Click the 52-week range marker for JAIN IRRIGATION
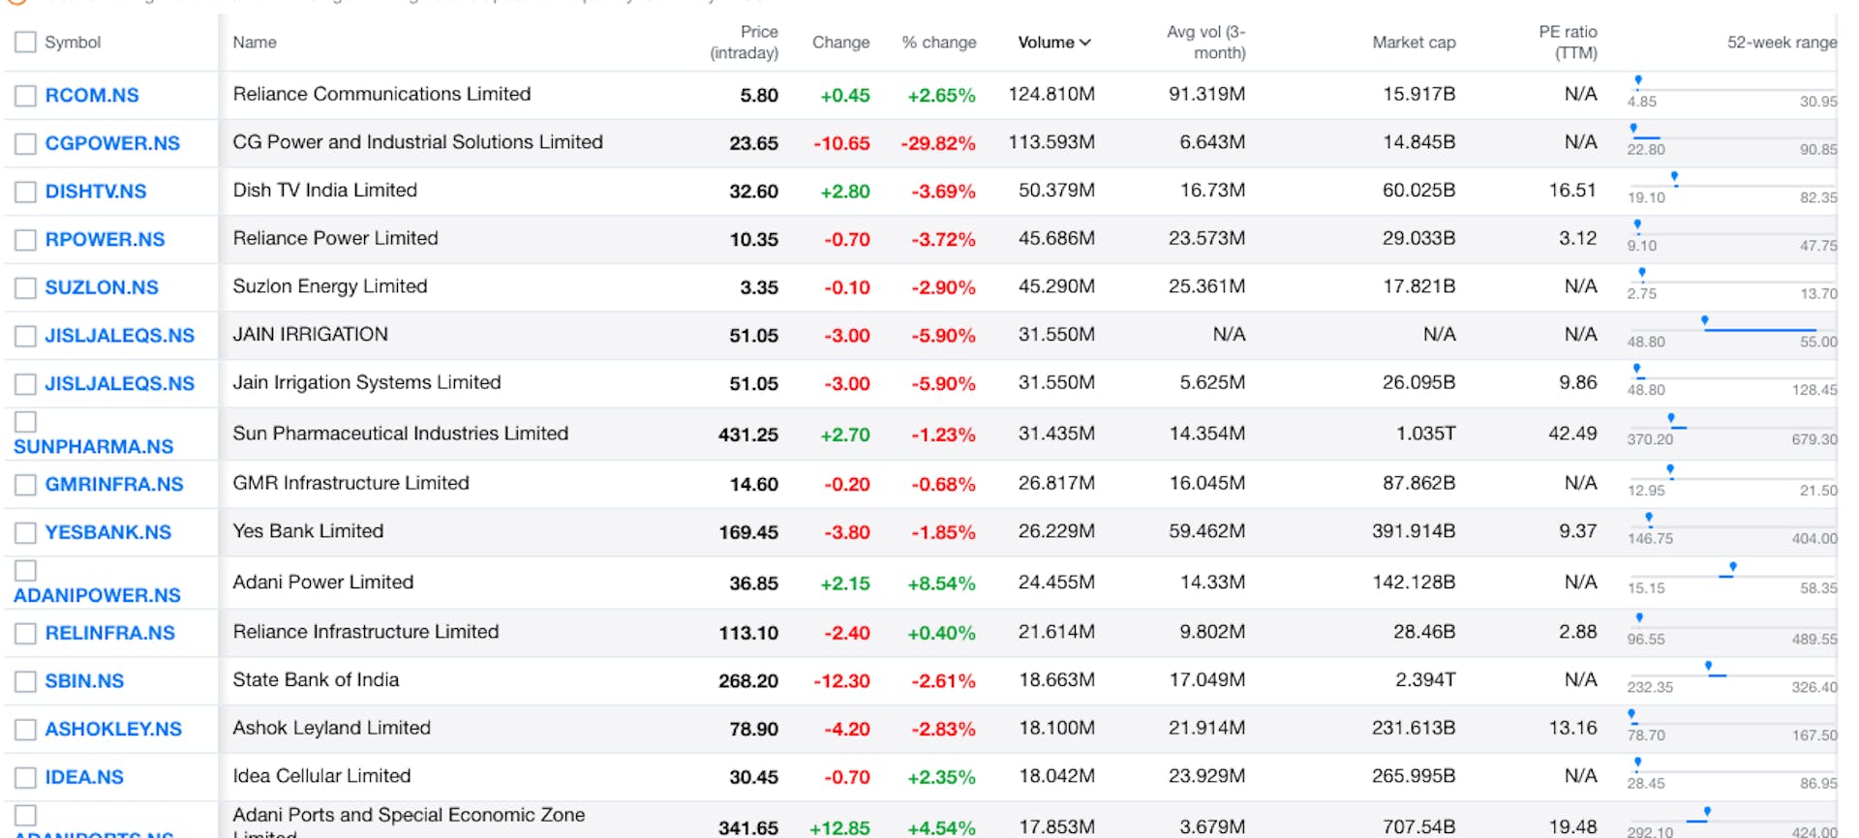 point(1705,320)
